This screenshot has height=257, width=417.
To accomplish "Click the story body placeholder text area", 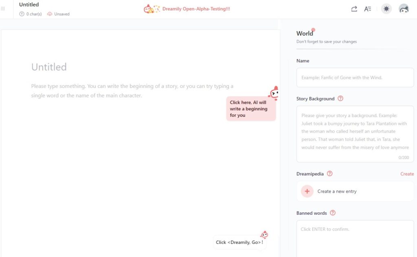I will coord(132,91).
